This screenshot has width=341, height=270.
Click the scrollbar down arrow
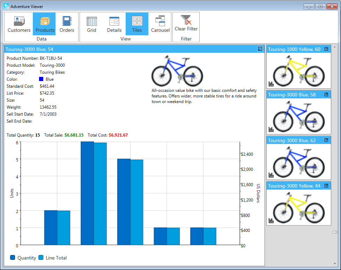point(335,263)
